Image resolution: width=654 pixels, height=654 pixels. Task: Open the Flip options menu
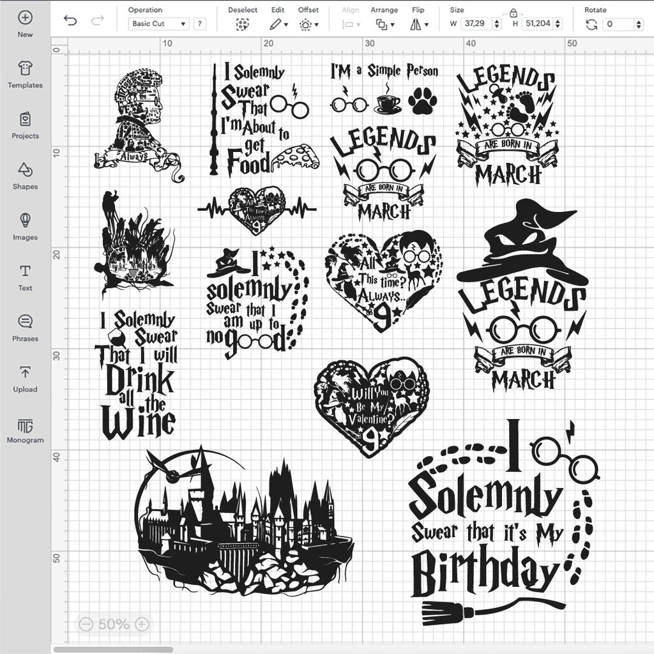pos(418,24)
